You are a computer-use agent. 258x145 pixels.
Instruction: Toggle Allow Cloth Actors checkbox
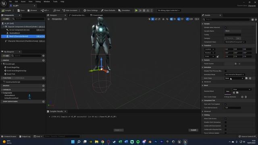click(226, 118)
